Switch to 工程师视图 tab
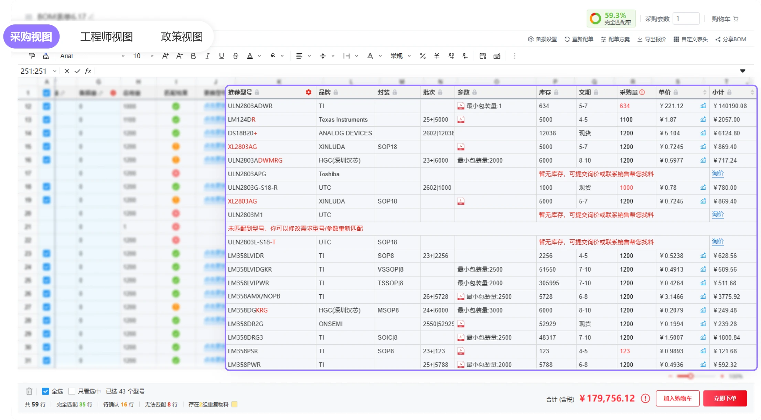 coord(107,36)
